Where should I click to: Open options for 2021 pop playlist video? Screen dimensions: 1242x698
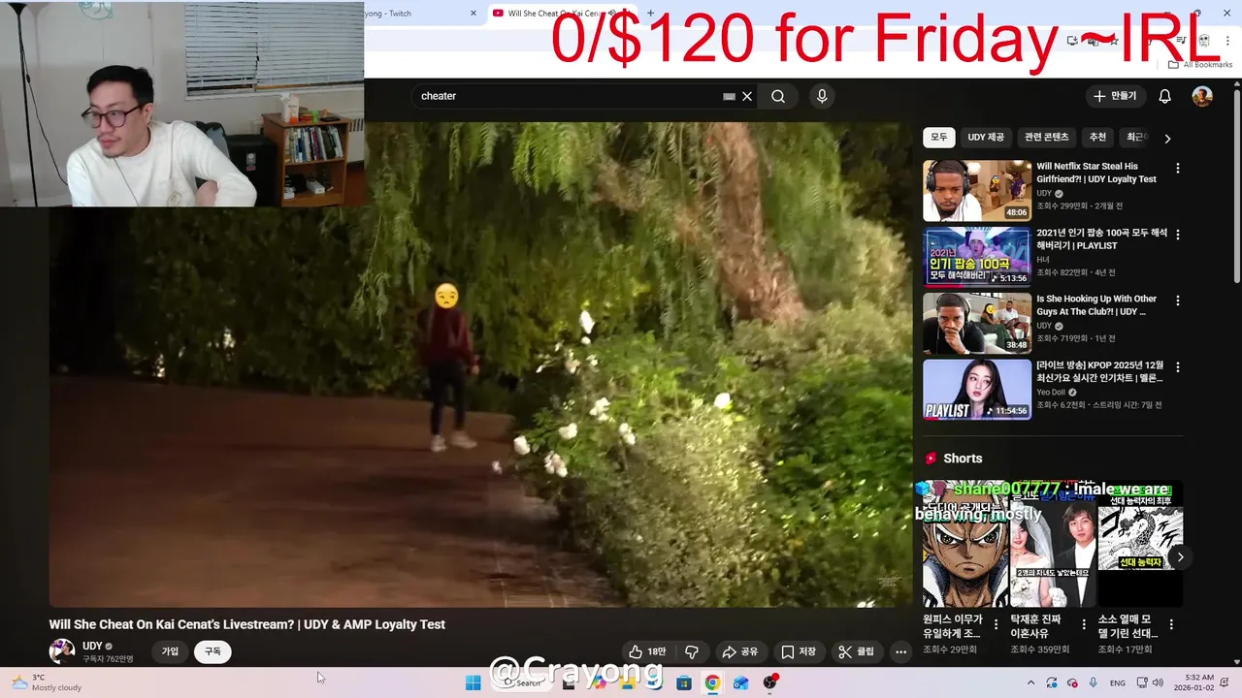(1178, 235)
